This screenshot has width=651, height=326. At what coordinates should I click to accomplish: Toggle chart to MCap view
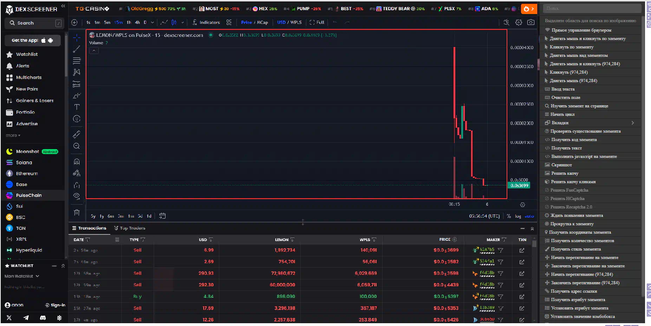(x=262, y=22)
